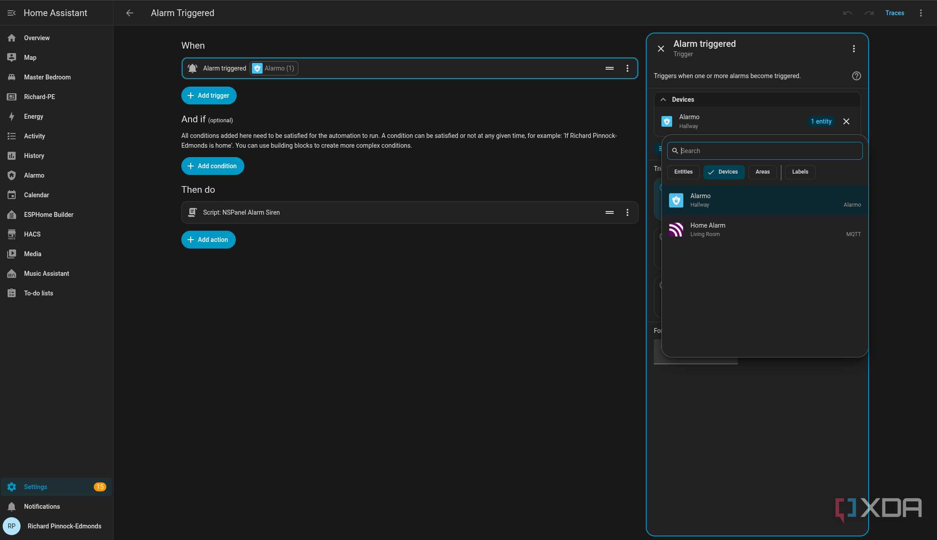The height and width of the screenshot is (540, 937).
Task: Open the trigger panel three-dot menu
Action: pyautogui.click(x=853, y=49)
